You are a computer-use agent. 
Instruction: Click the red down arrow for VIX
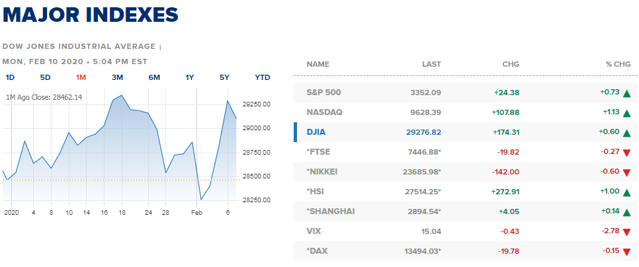pos(627,232)
